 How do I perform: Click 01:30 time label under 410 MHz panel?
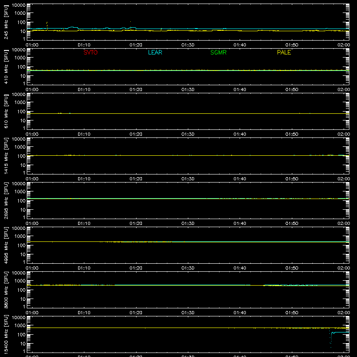pos(188,90)
